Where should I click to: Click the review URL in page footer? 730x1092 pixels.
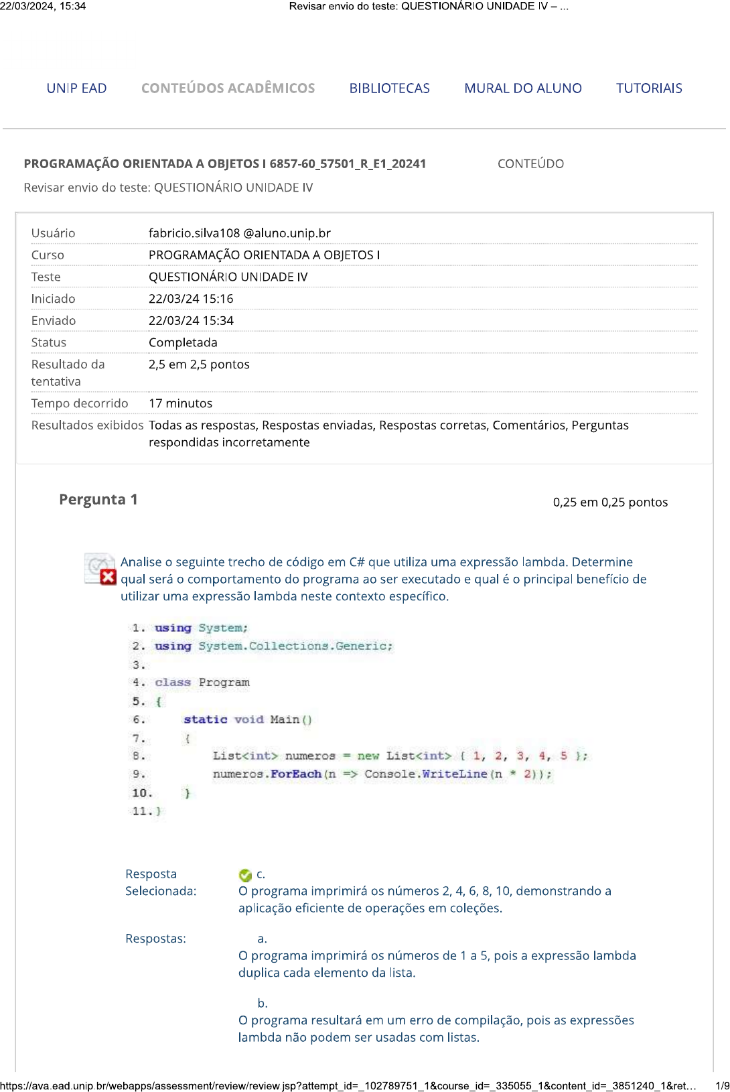(348, 1085)
